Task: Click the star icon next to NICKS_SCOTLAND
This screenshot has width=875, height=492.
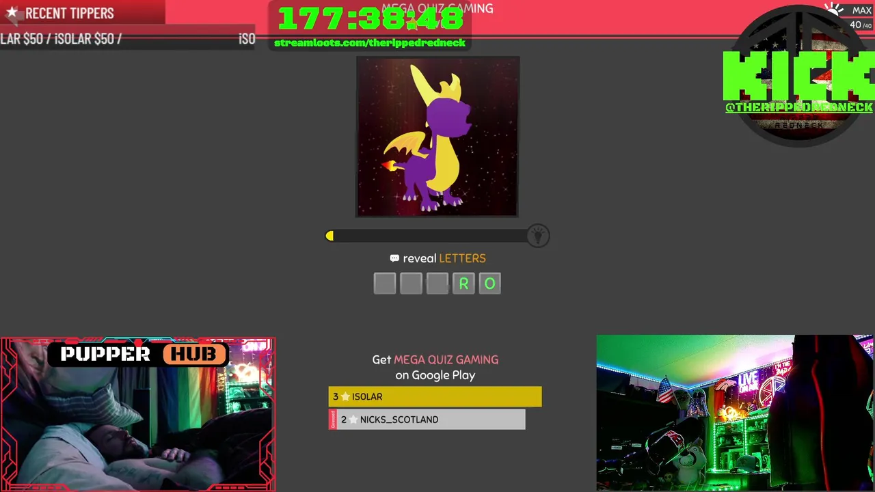Action: [x=353, y=420]
